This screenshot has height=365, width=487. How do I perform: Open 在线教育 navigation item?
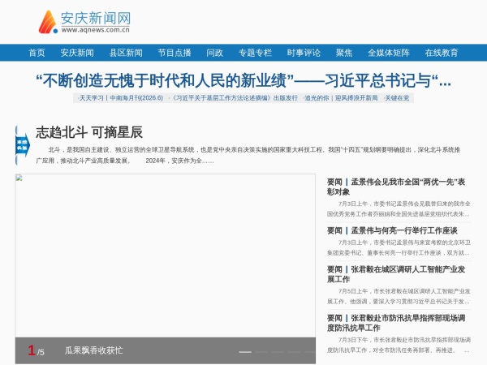coord(442,53)
